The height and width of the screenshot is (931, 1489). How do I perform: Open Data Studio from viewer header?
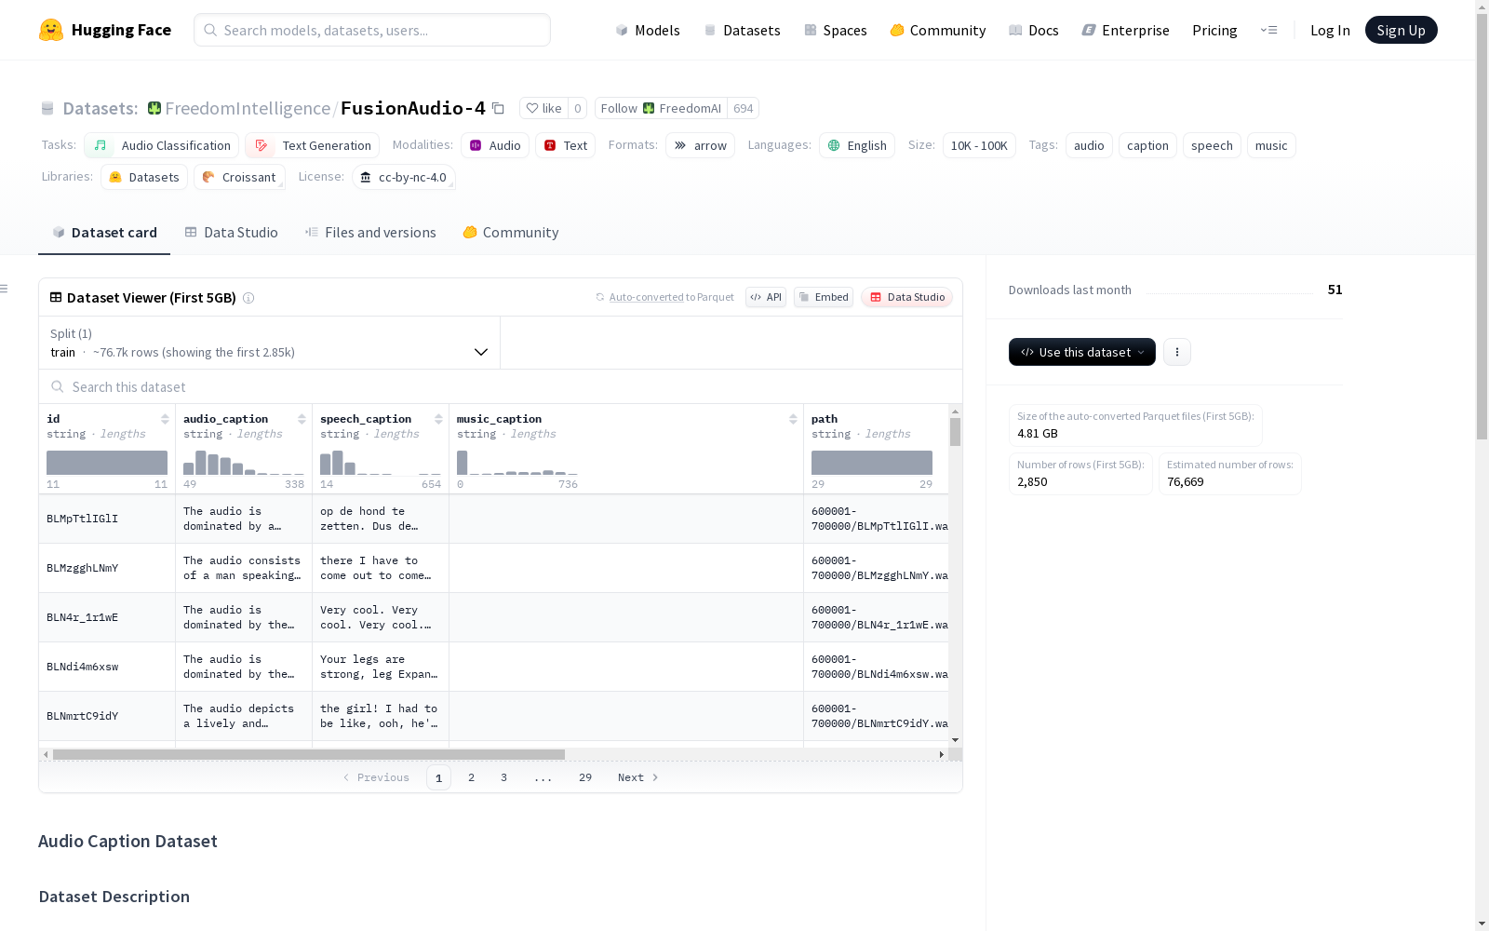click(906, 297)
